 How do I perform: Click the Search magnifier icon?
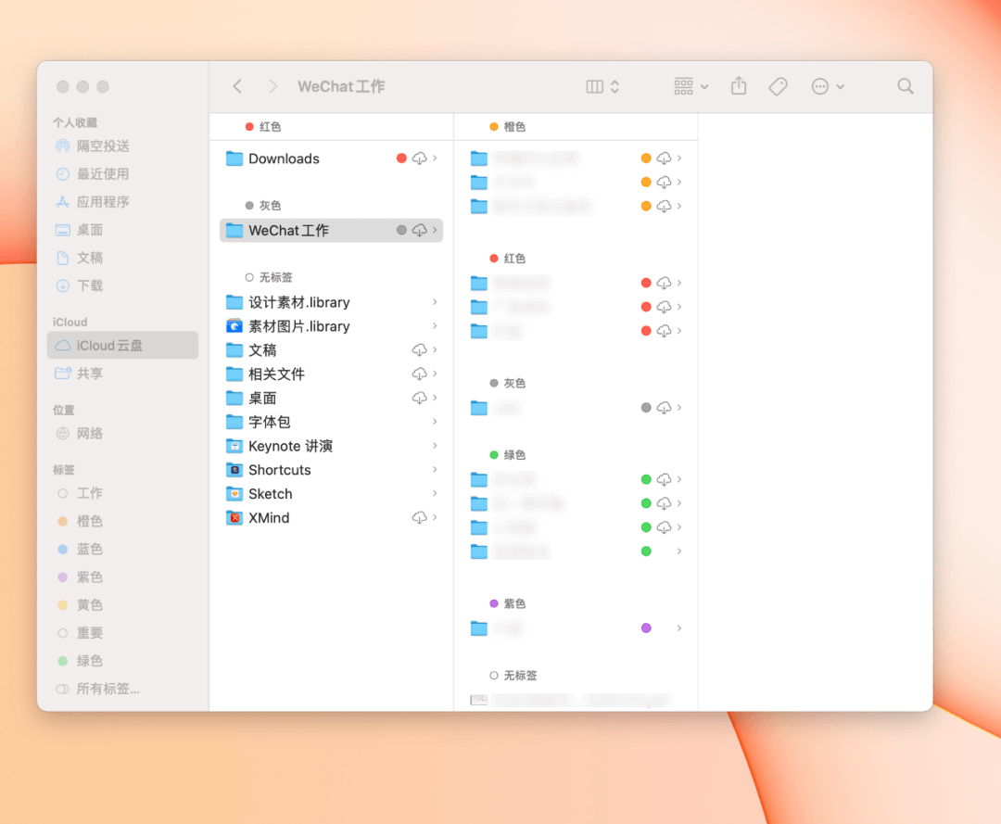pyautogui.click(x=906, y=86)
